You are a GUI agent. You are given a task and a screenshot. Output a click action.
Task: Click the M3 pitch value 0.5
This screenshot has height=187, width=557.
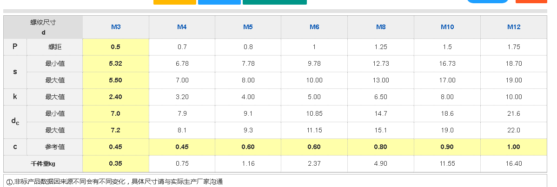tap(116, 47)
